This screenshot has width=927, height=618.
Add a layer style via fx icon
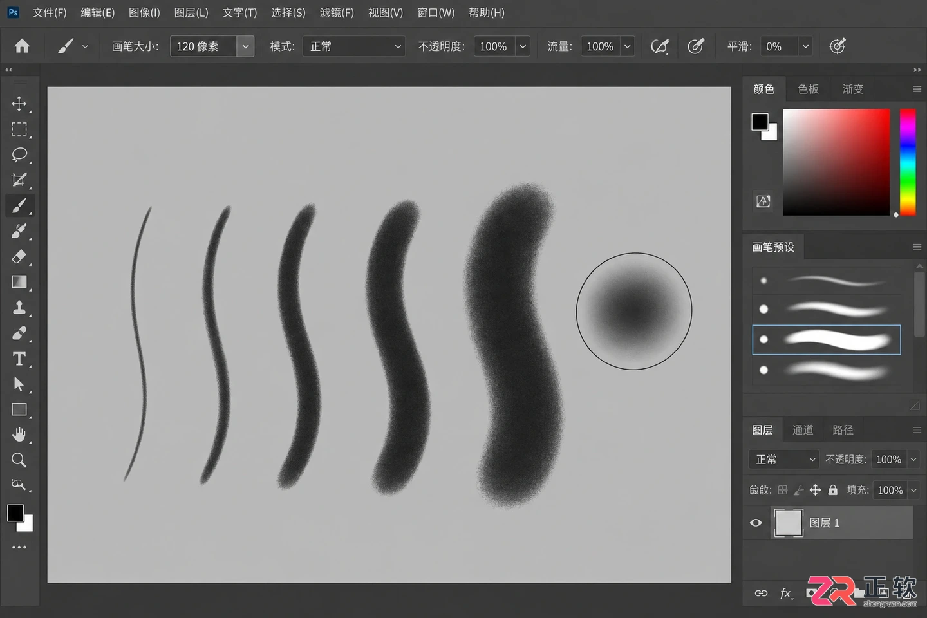786,594
